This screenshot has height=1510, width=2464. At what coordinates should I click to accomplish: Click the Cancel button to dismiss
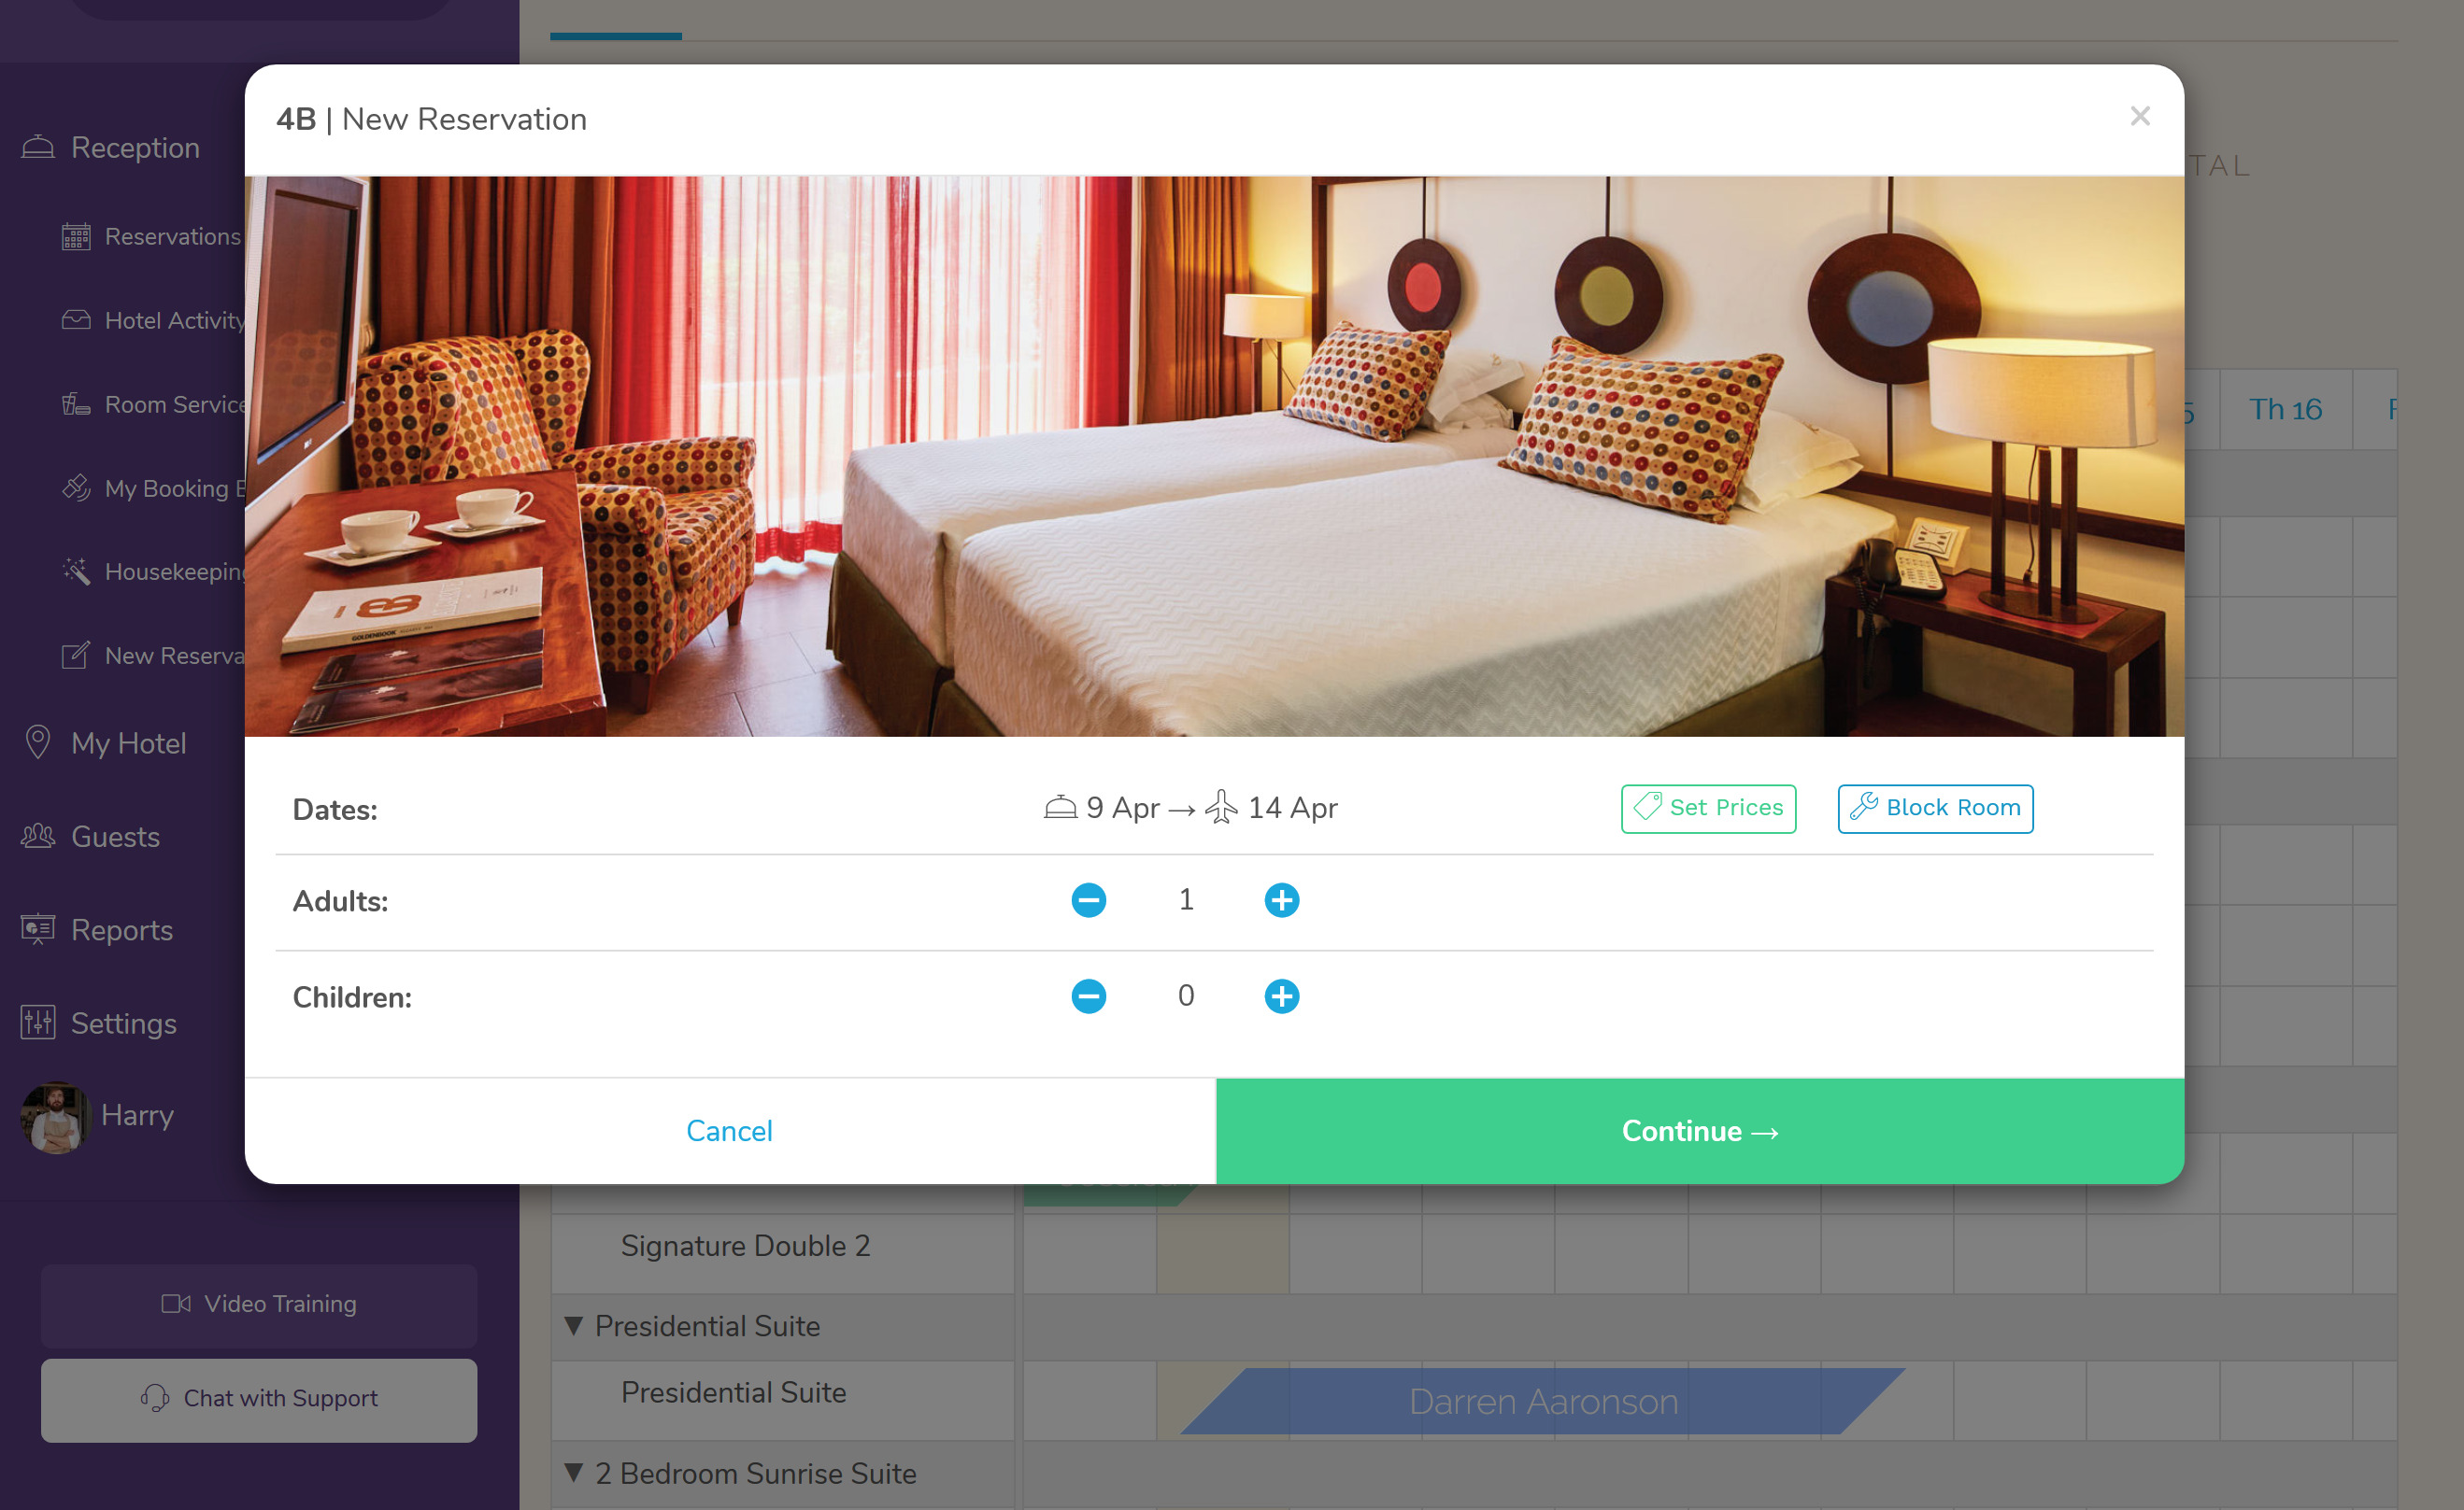729,1130
